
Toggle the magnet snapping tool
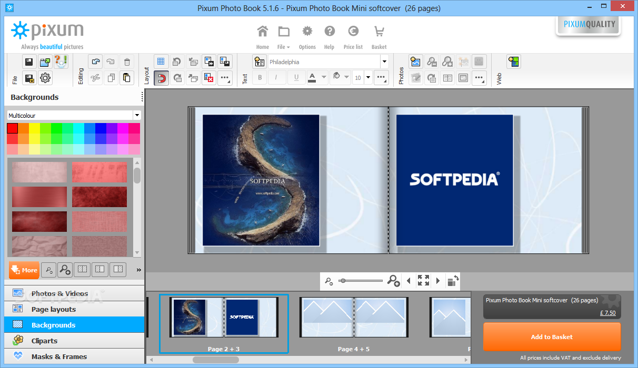(161, 78)
